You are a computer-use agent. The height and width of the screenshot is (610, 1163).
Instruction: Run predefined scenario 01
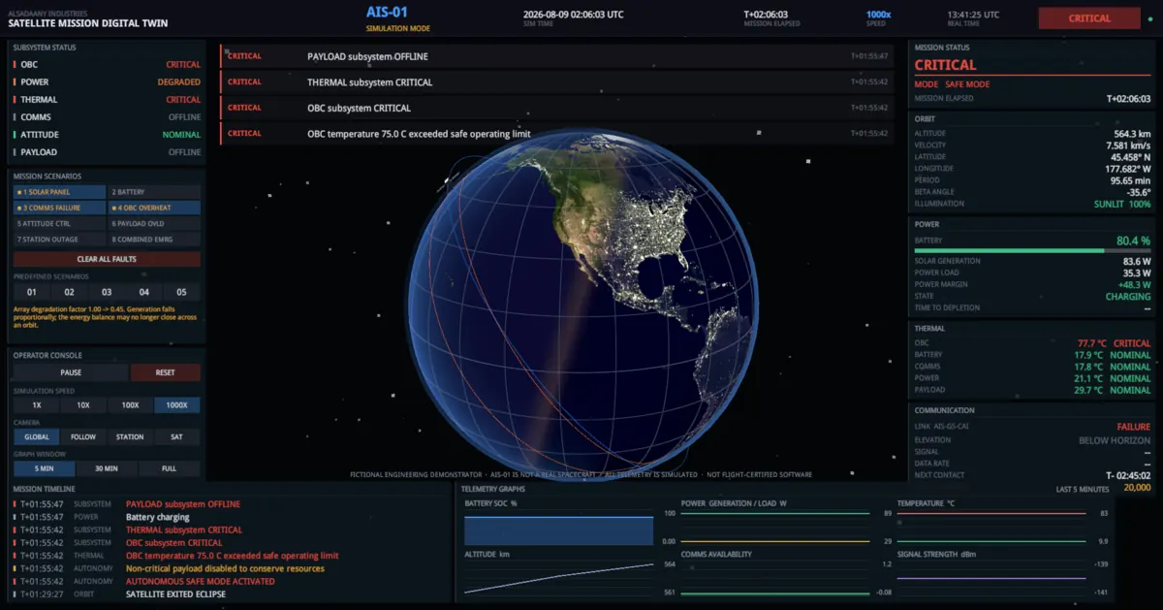31,292
